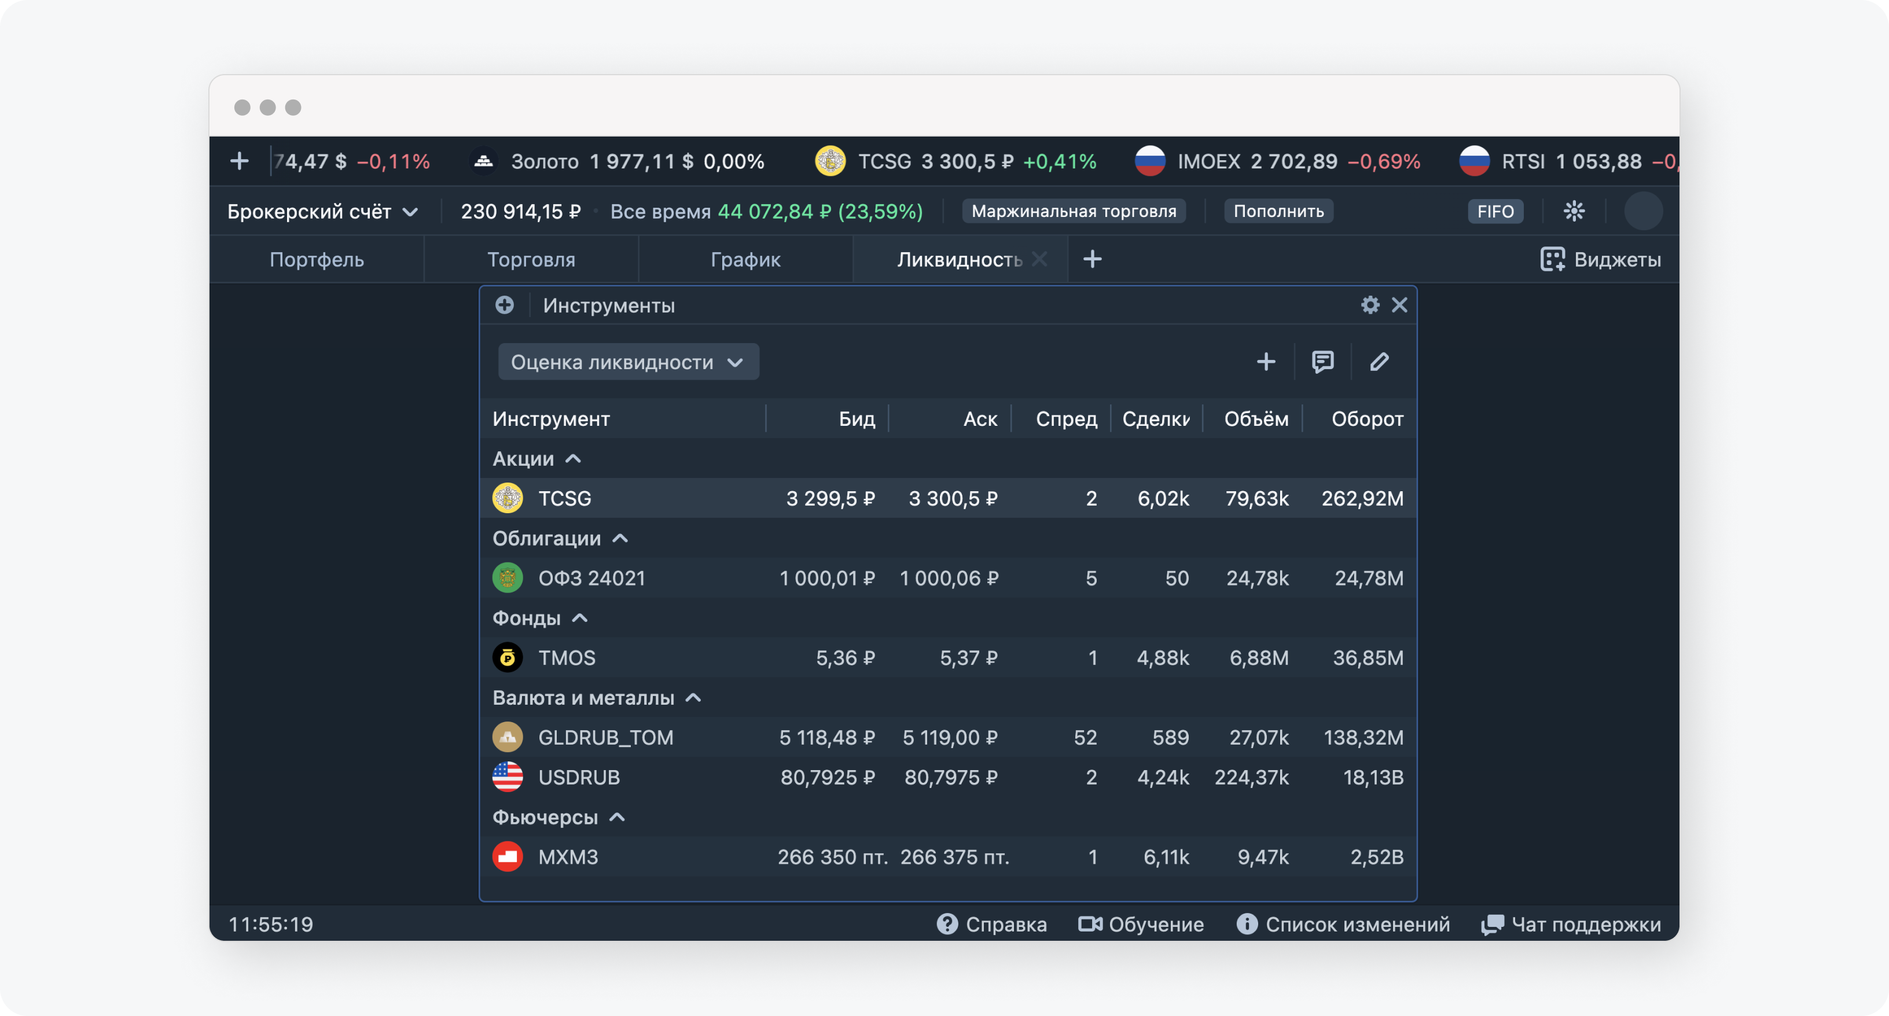
Task: Sort by the Объём column header
Action: coord(1256,419)
